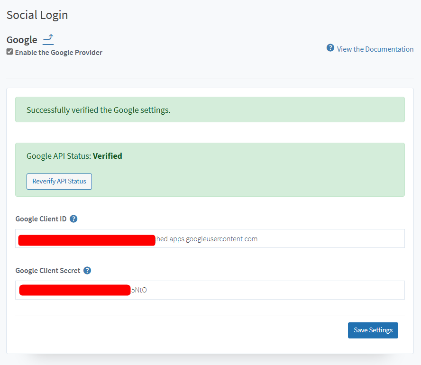Click the Reverify API Status button

click(59, 182)
